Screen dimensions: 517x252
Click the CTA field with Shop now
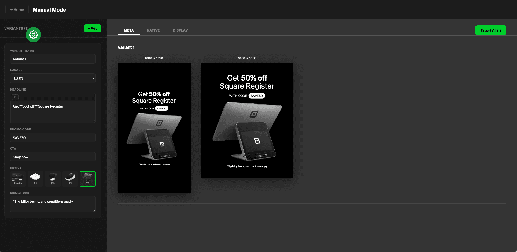point(53,157)
